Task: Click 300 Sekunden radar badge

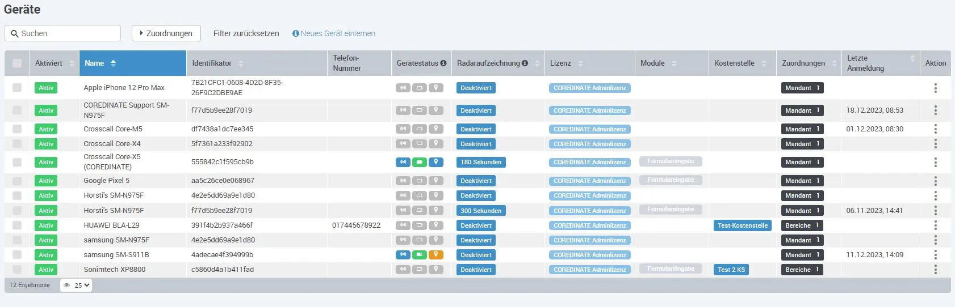Action: click(x=481, y=211)
